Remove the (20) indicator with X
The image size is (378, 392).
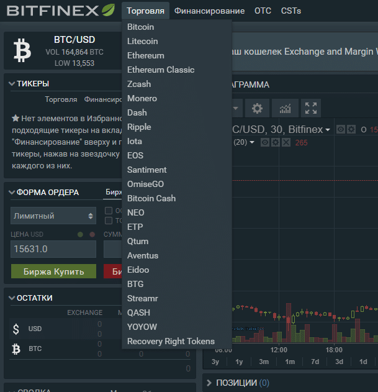tap(286, 142)
